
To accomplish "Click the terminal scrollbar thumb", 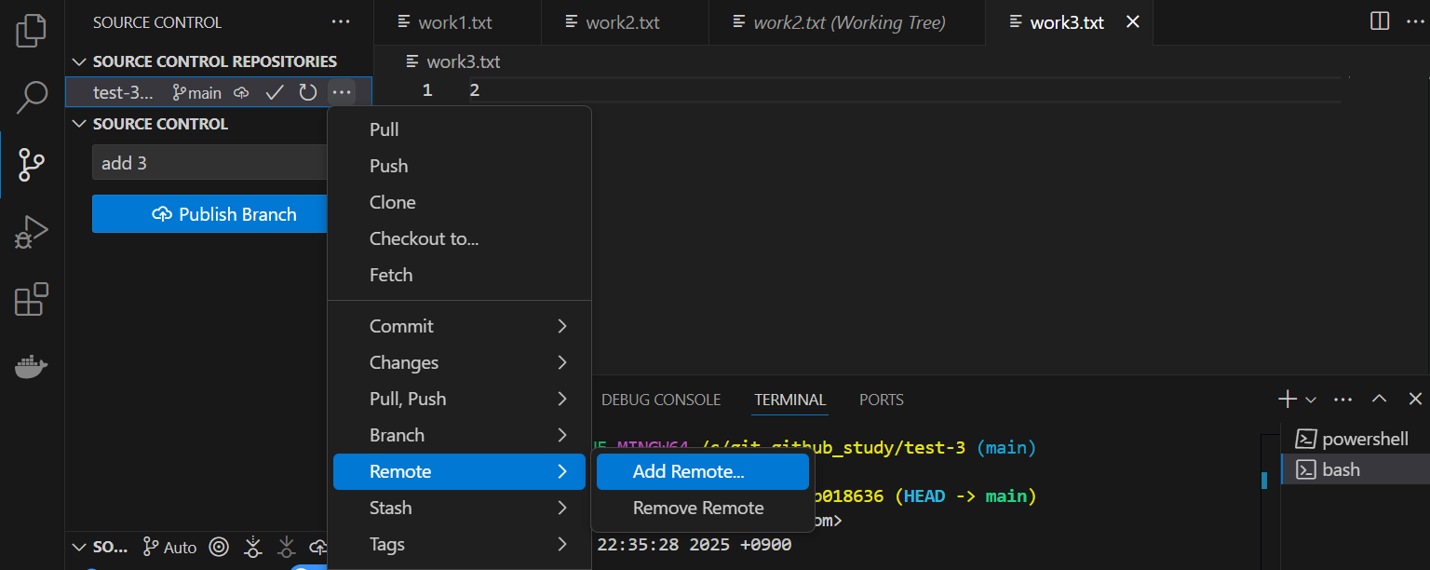I will pos(1264,480).
